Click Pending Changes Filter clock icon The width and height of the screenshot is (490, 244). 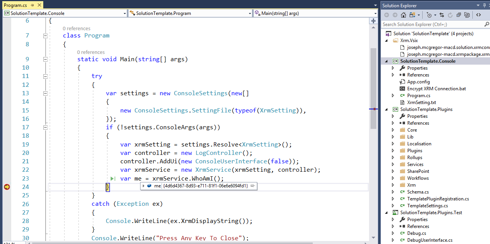click(x=429, y=15)
